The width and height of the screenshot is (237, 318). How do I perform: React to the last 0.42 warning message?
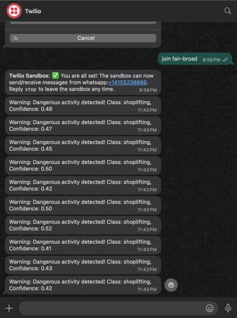click(171, 285)
